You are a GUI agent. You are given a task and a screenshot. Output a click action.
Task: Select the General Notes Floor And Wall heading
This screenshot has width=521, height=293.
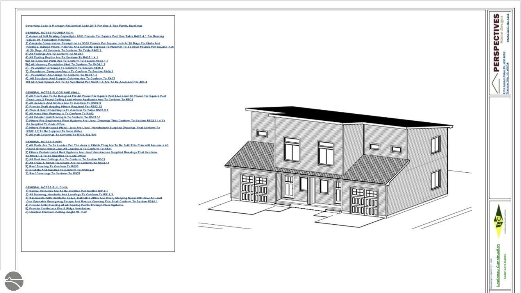point(53,93)
